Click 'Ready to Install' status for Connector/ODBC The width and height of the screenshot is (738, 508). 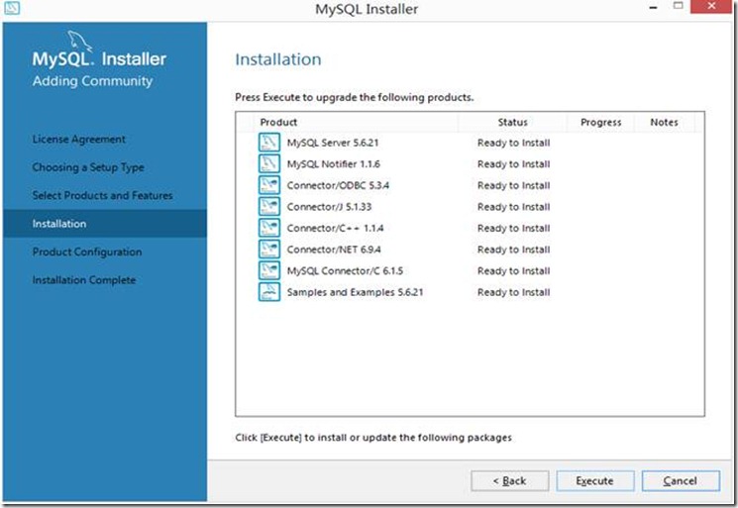coord(513,185)
